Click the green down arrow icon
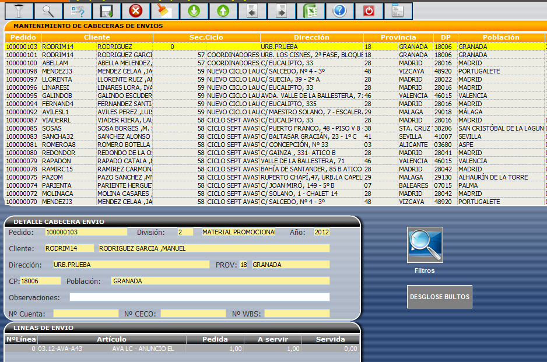 pyautogui.click(x=194, y=10)
